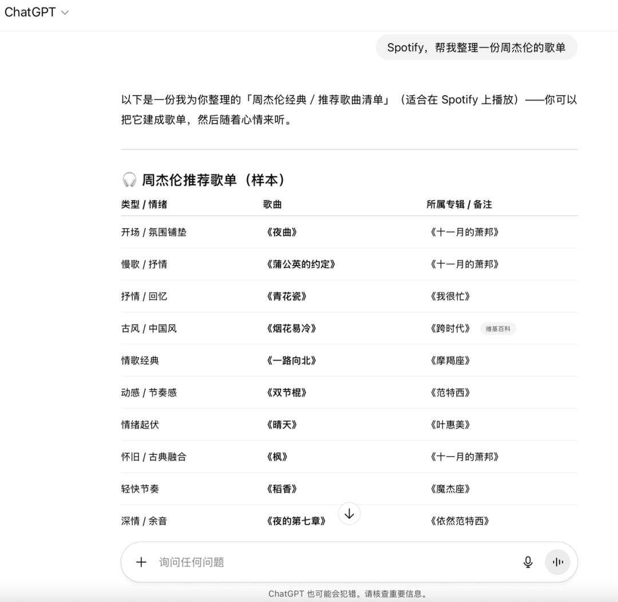This screenshot has height=602, width=618.
Task: Click the song title 《青花瓷》
Action: 287,296
